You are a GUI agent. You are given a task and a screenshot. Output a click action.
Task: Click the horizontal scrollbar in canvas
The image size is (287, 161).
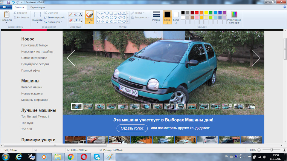coord(55,145)
